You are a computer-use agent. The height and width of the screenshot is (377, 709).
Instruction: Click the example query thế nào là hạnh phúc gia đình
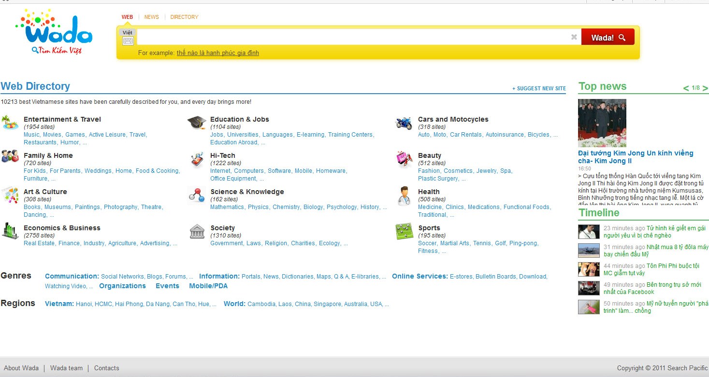point(217,53)
